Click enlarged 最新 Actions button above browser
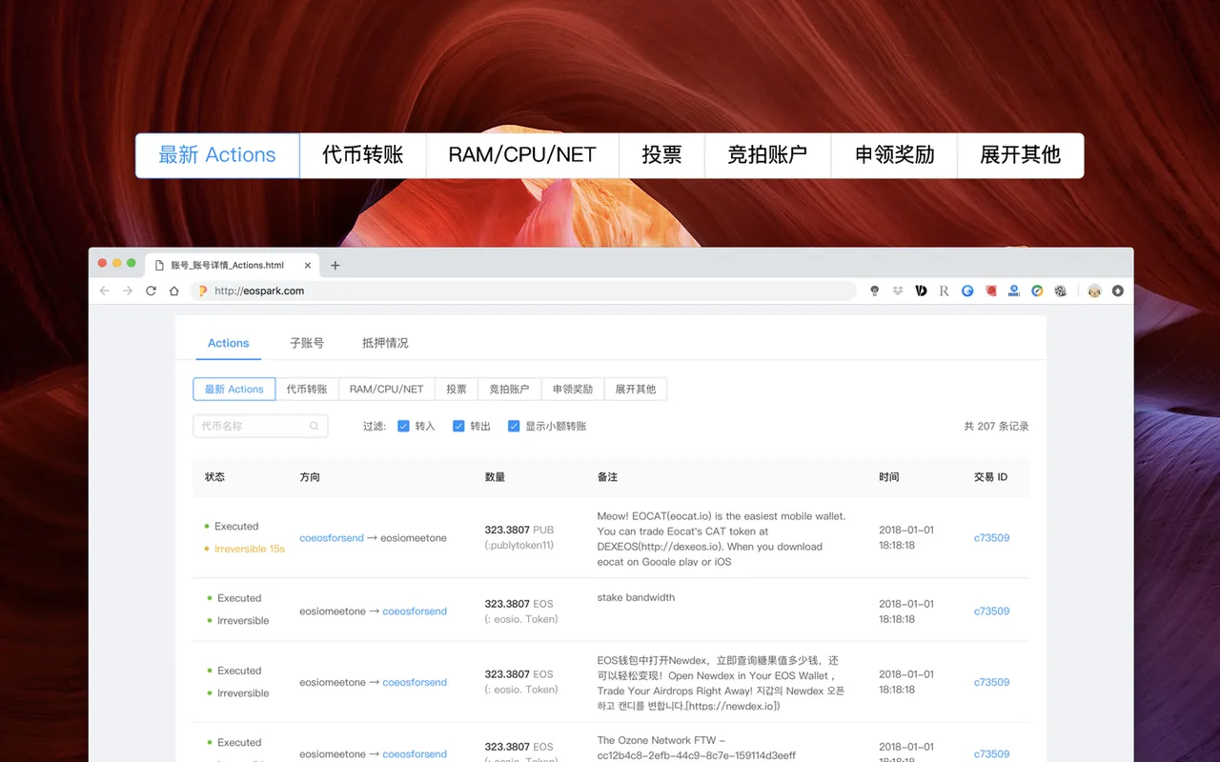1220x762 pixels. point(217,155)
